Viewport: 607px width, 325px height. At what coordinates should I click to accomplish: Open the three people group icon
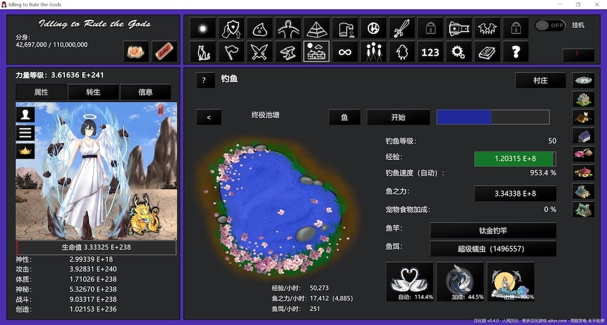point(373,52)
